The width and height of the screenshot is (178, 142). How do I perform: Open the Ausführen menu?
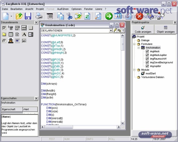coord(63,9)
